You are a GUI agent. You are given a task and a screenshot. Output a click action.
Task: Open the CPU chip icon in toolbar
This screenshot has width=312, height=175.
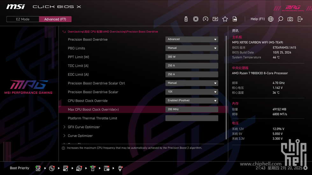195,19
